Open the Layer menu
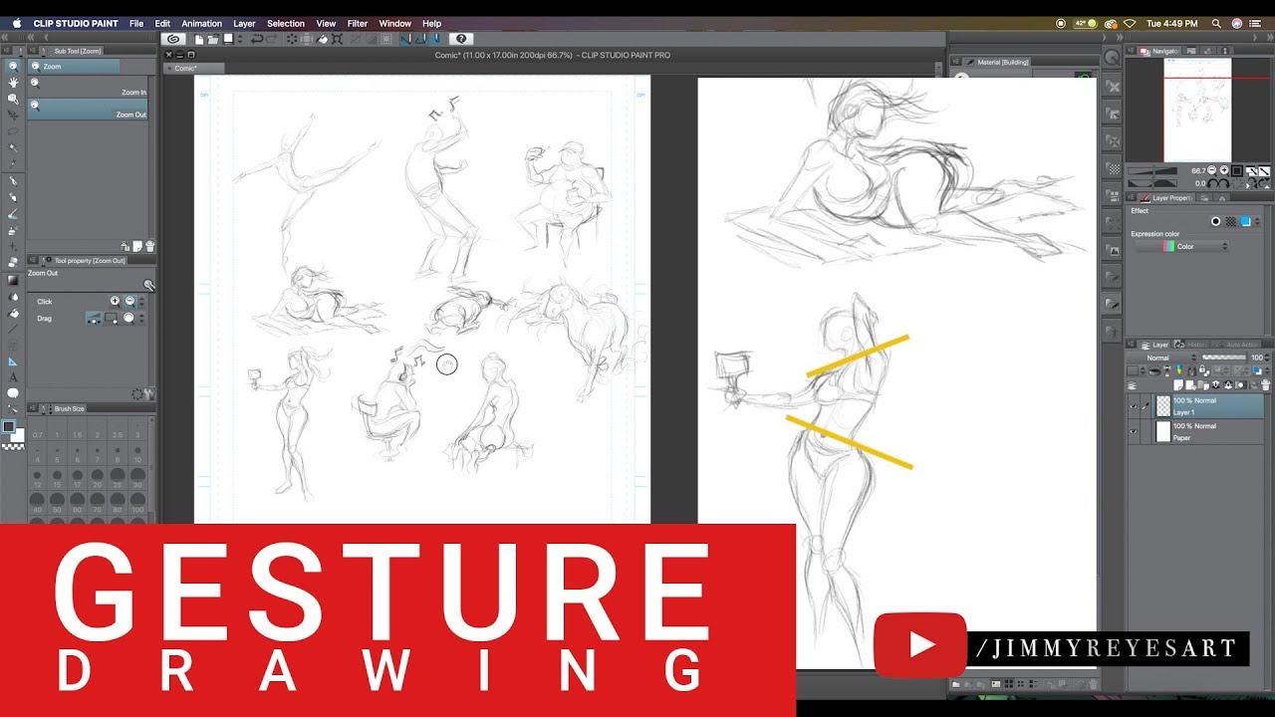This screenshot has height=717, width=1275. (x=244, y=23)
